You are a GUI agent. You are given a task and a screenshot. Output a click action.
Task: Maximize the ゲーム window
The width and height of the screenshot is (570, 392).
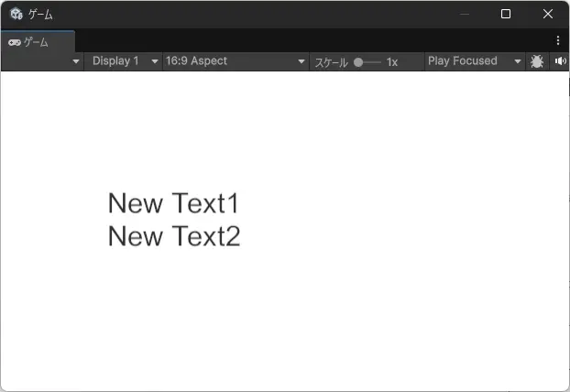tap(506, 14)
